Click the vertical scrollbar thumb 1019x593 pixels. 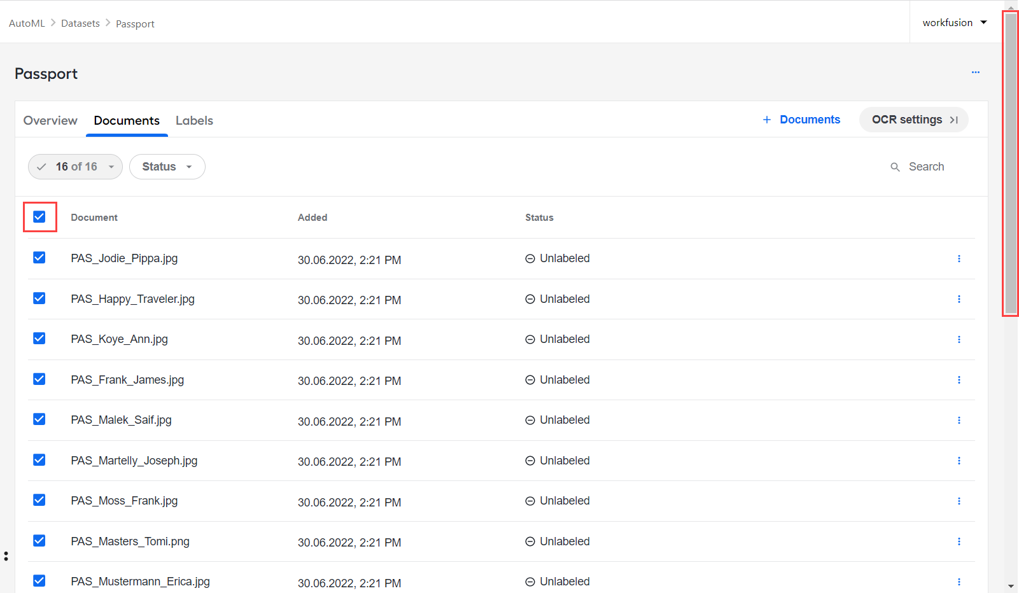(1011, 164)
